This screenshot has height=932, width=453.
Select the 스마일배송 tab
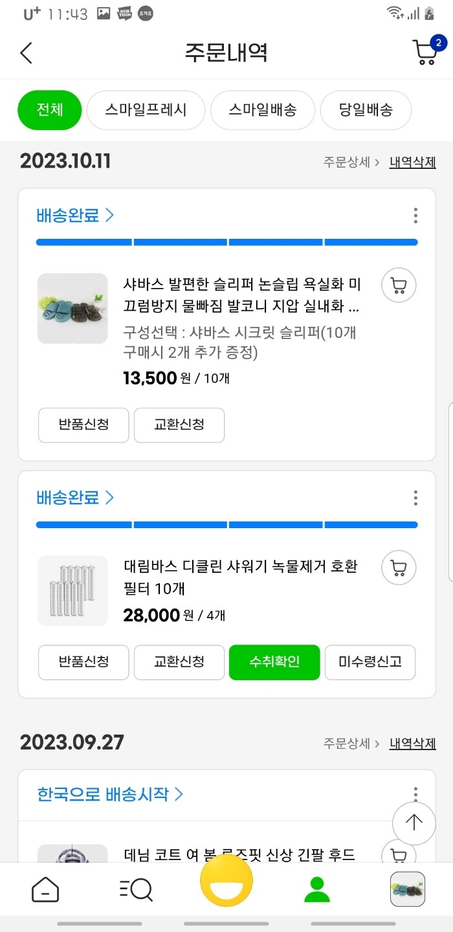[x=262, y=110]
